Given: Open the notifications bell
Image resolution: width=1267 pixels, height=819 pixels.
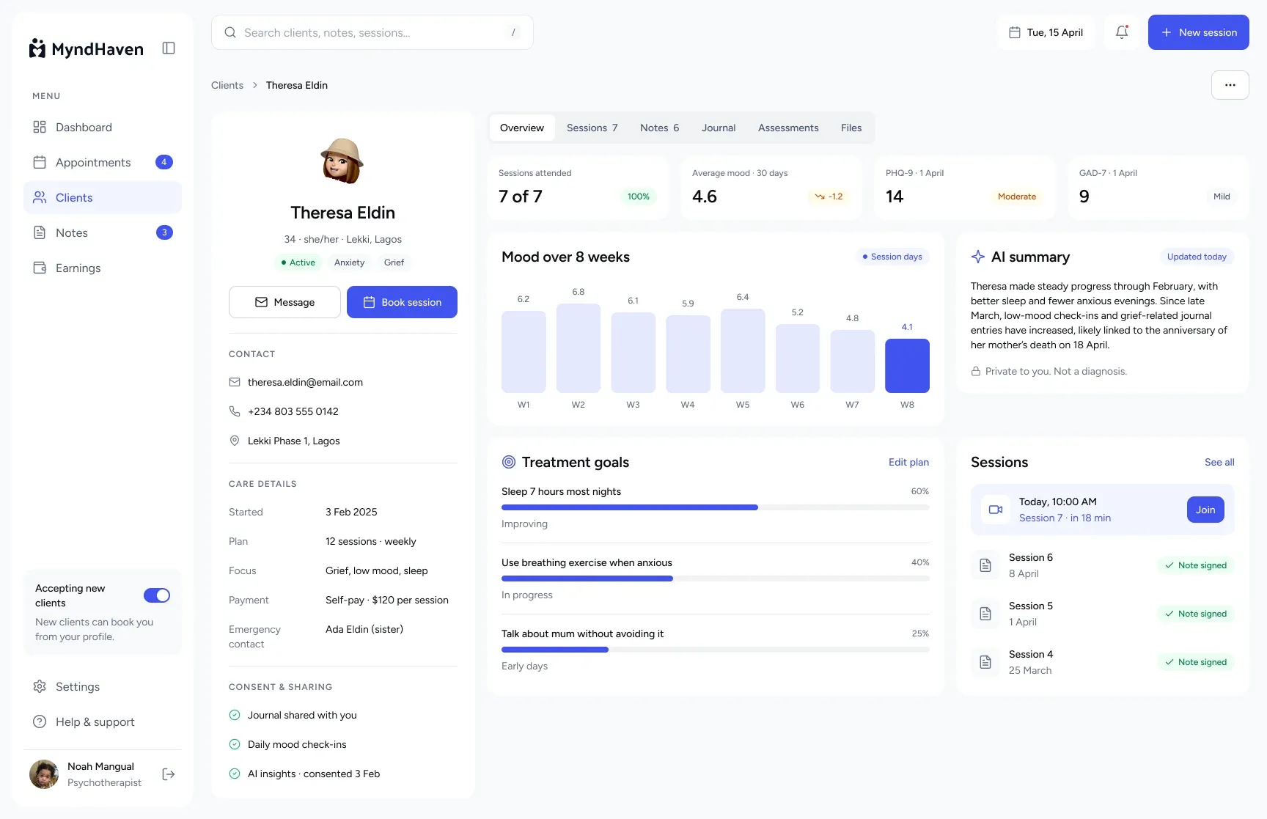Looking at the screenshot, I should point(1122,32).
